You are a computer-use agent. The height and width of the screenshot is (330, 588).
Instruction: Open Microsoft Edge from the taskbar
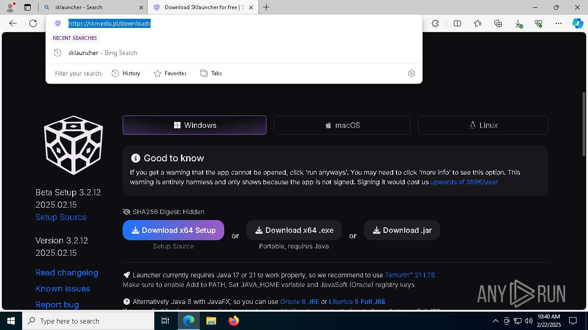[x=189, y=321]
